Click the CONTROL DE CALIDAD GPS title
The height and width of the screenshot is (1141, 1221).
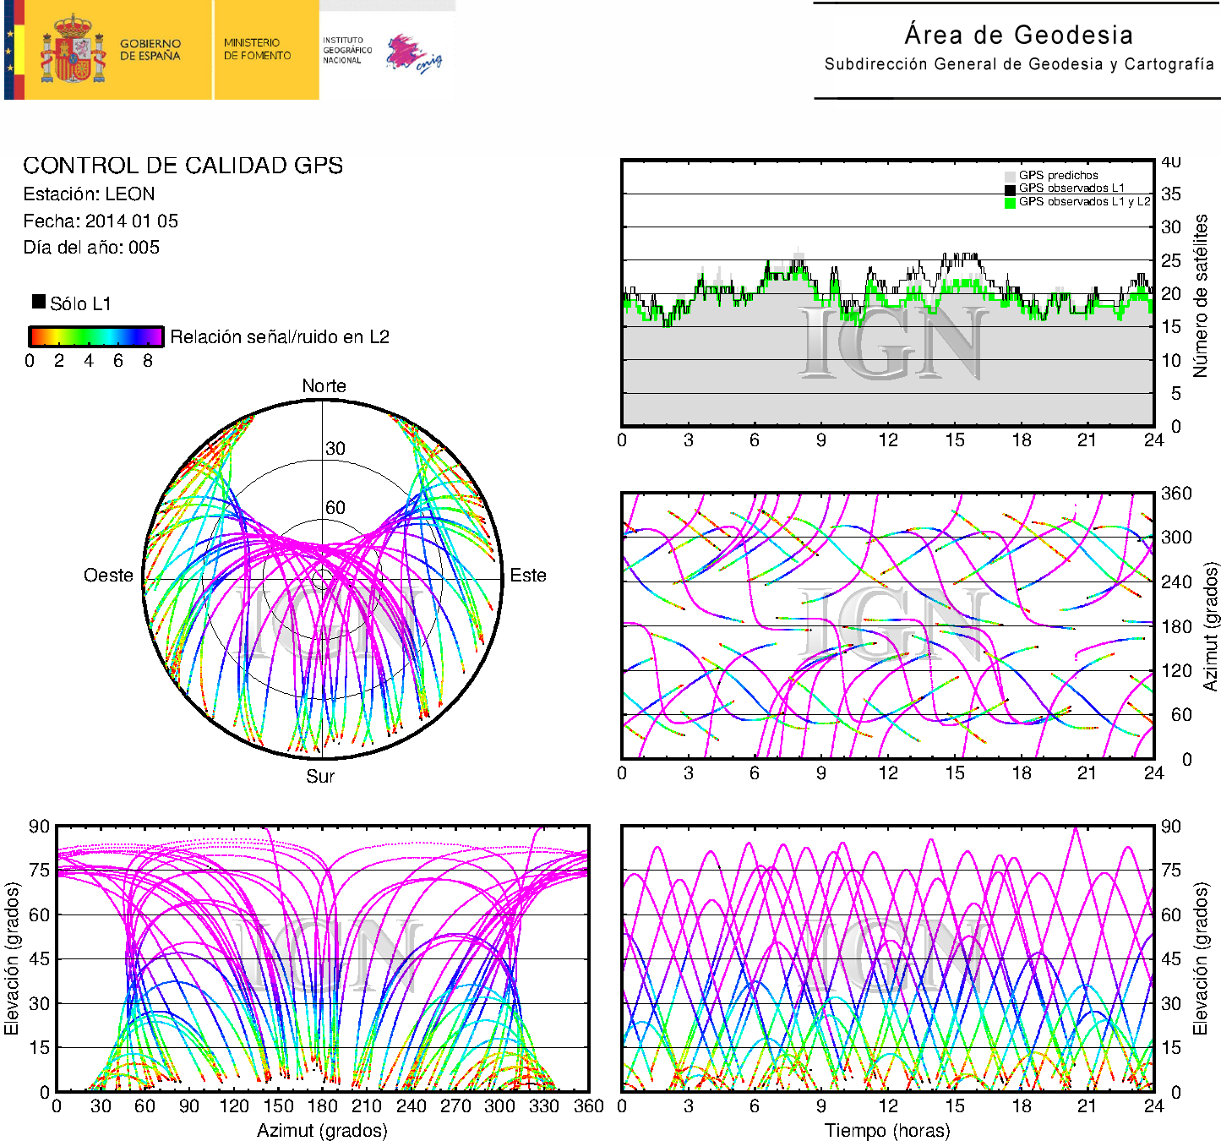[183, 166]
